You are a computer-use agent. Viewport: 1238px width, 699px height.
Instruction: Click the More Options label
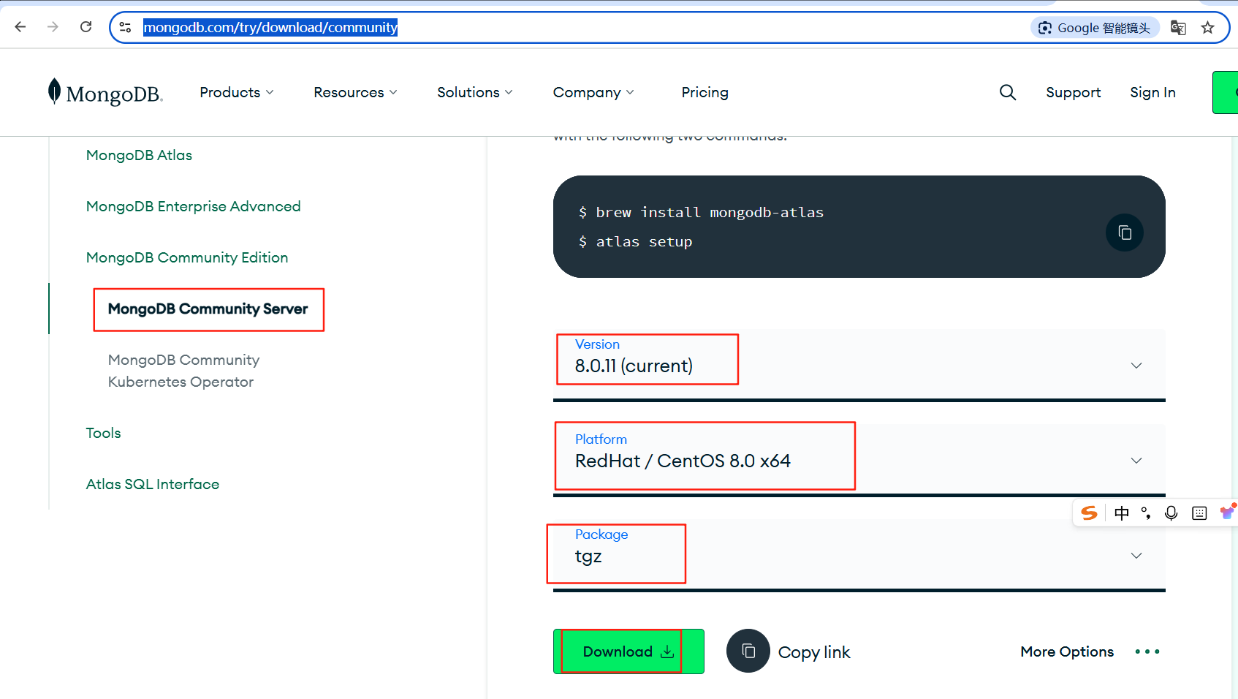tap(1067, 651)
